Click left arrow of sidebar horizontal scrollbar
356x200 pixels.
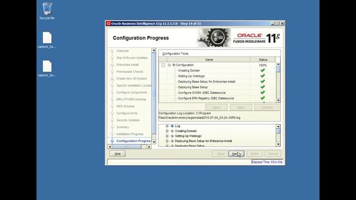(110, 147)
